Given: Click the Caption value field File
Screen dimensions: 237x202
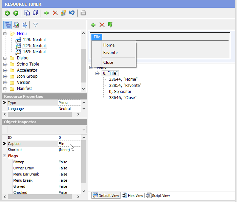Looking at the screenshot, I should [x=69, y=144].
